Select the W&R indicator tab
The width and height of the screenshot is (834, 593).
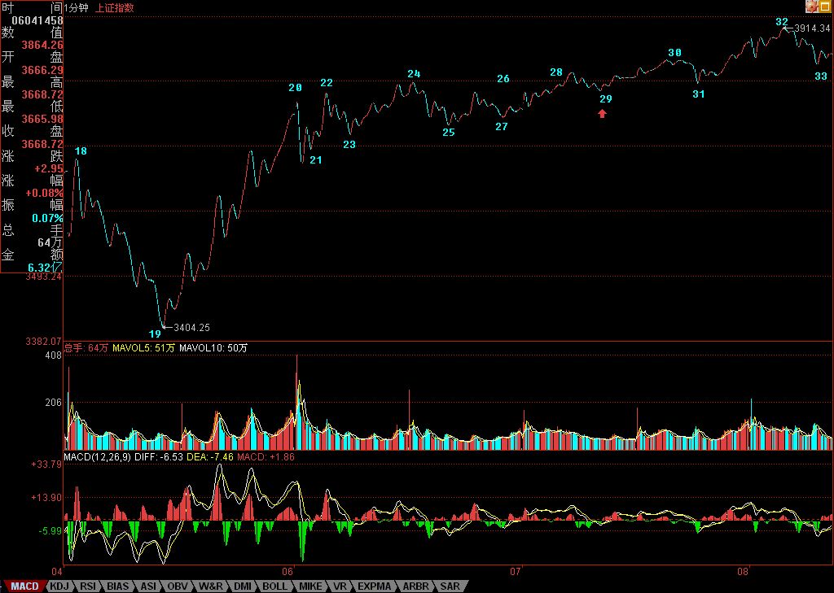click(x=211, y=586)
